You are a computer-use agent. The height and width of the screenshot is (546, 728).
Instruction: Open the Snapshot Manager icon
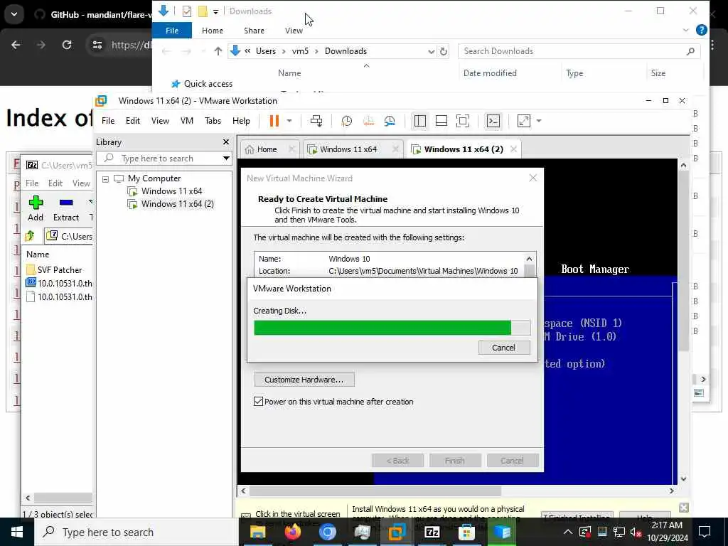390,121
